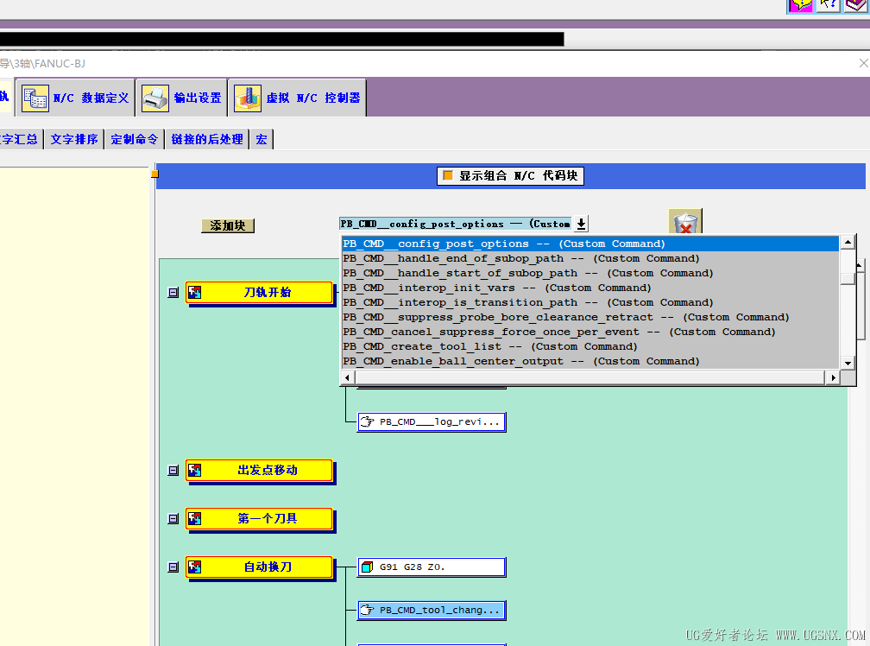
Task: Click the context help question-arrow icon
Action: coord(828,5)
